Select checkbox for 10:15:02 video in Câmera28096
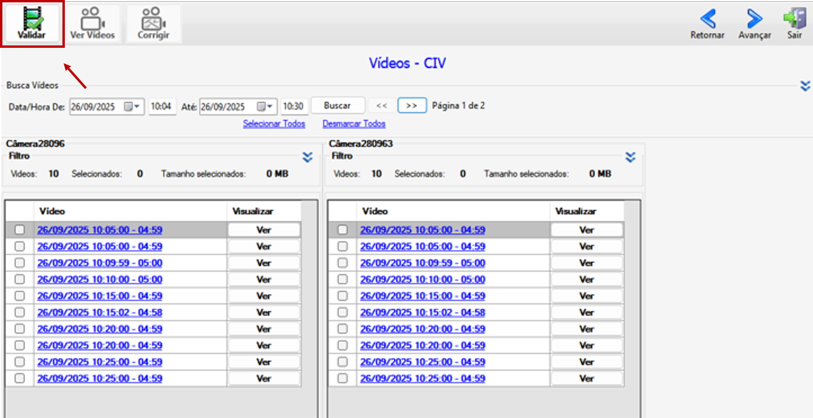The height and width of the screenshot is (418, 813). coord(19,313)
